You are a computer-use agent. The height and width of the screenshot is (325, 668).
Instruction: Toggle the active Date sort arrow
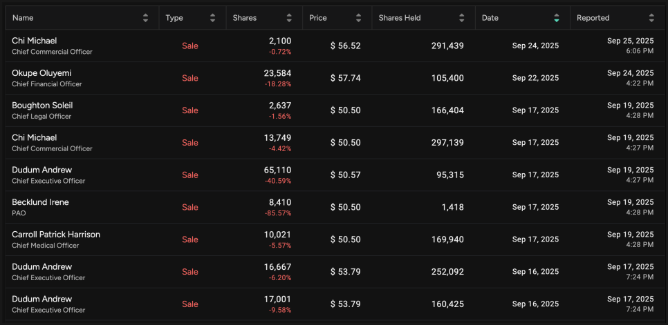pyautogui.click(x=557, y=18)
